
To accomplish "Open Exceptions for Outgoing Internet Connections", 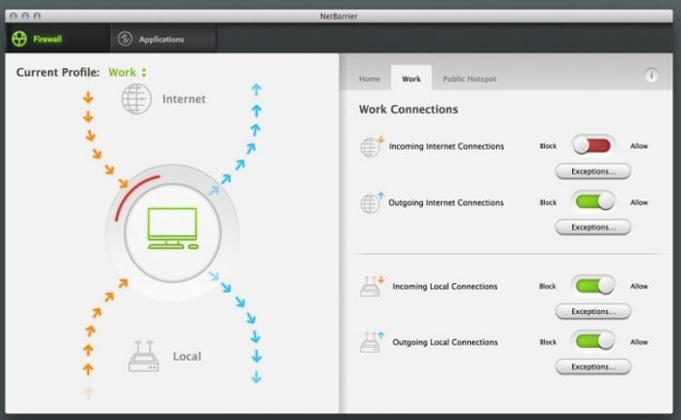I will (x=592, y=227).
